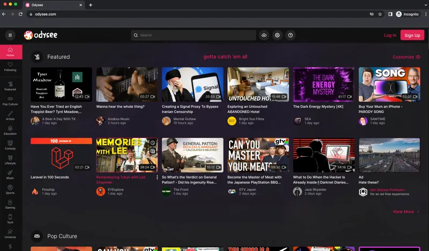Open Gaming category in sidebar
The width and height of the screenshot is (429, 251).
(x=11, y=204)
